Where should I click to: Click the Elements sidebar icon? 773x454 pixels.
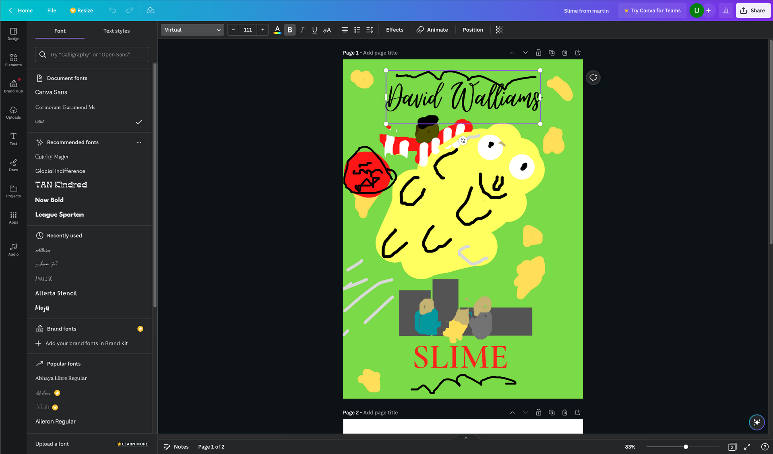point(13,60)
